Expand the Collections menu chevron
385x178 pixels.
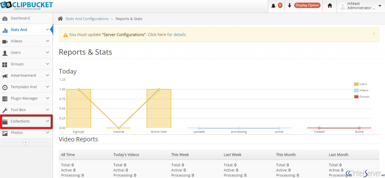point(48,121)
